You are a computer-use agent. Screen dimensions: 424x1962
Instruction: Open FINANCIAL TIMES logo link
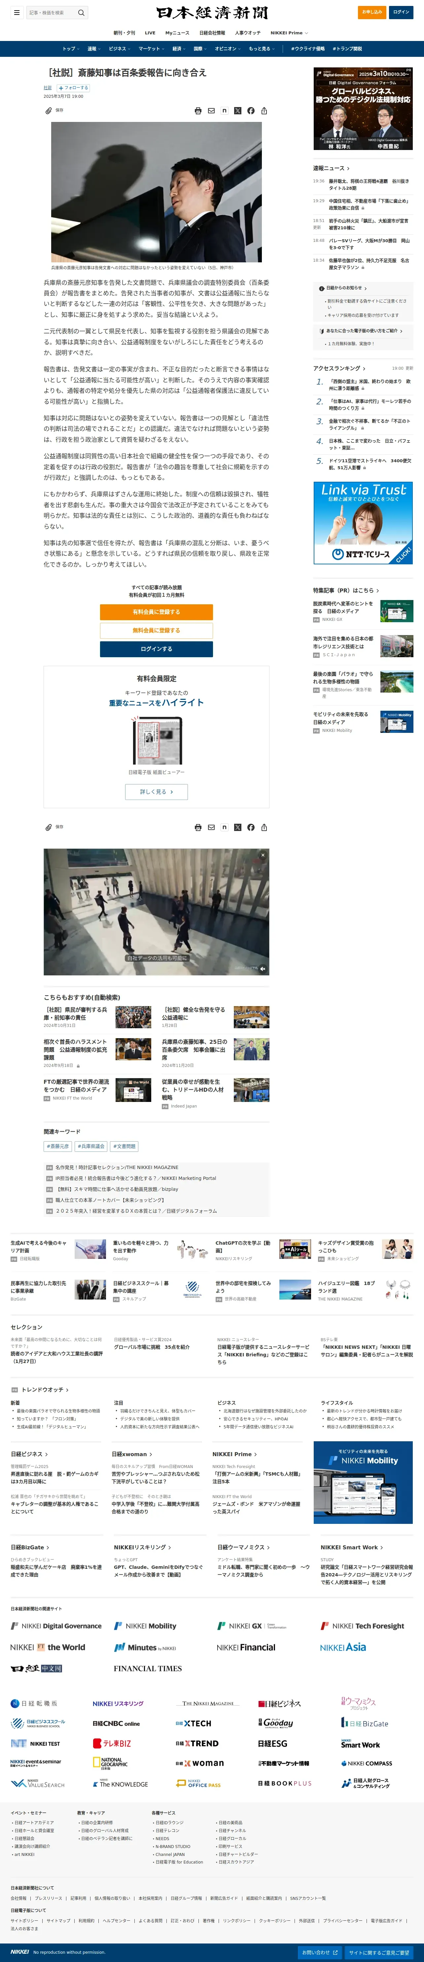coord(148,1669)
